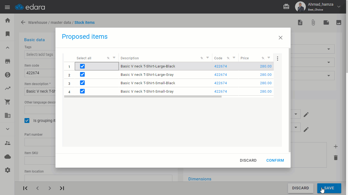Uncheck Basic V neck T-Shirt-Small-Gray row checkbox

(x=82, y=91)
